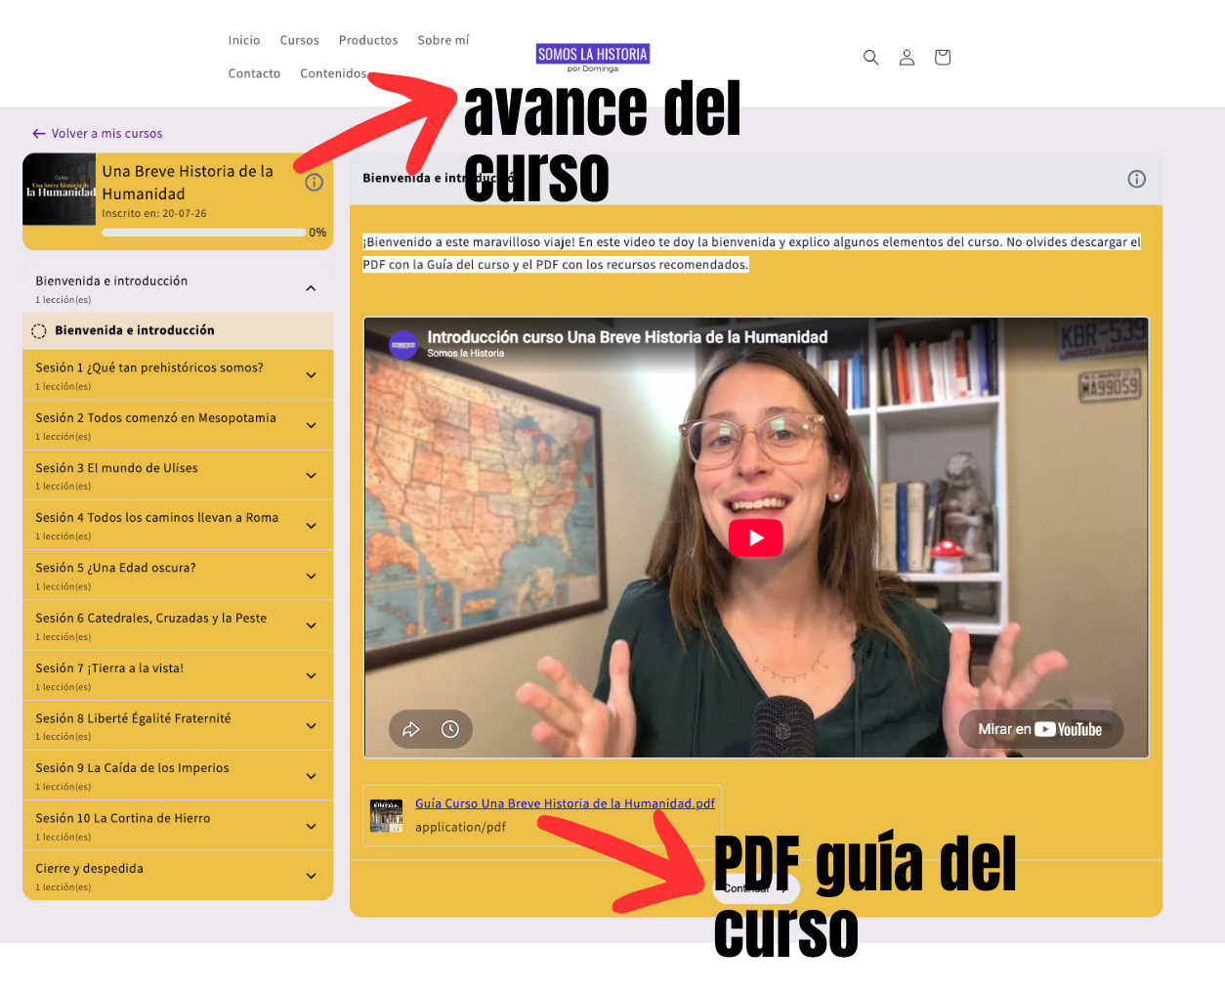The width and height of the screenshot is (1225, 991).
Task: Click Una Breve Historia de la Humanidad title
Action: (x=188, y=183)
